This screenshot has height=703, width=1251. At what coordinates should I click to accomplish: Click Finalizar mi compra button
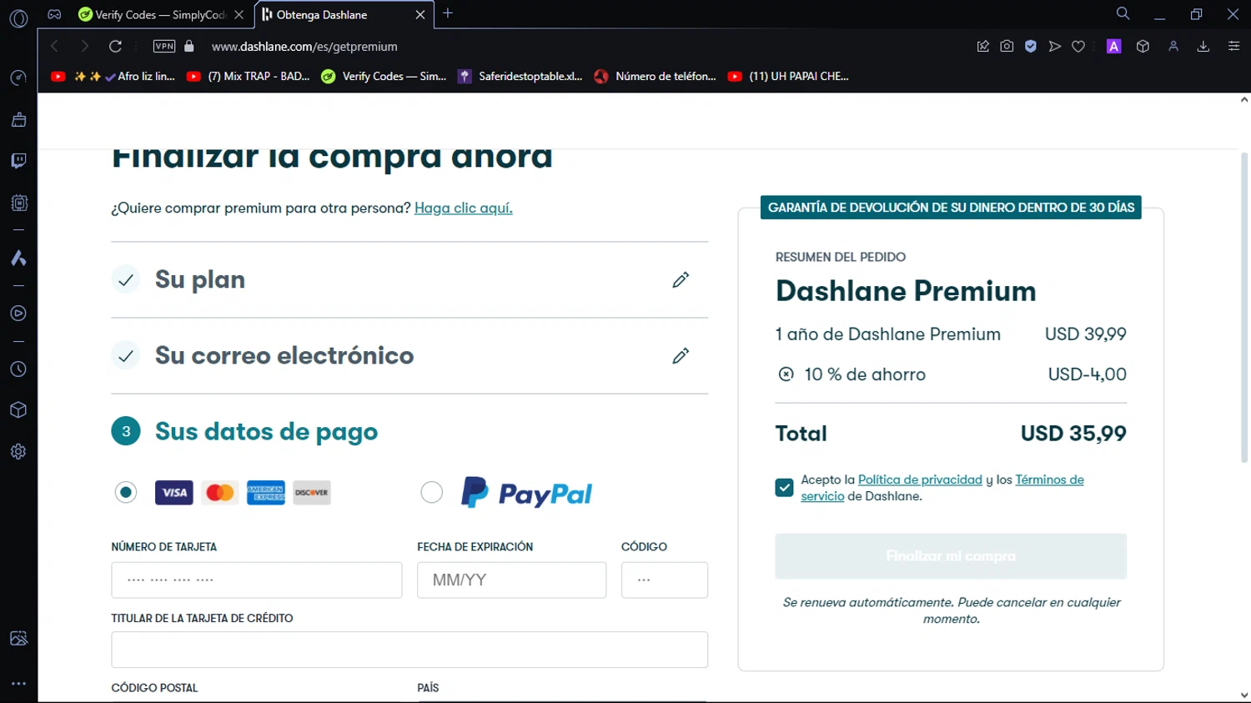click(x=951, y=556)
